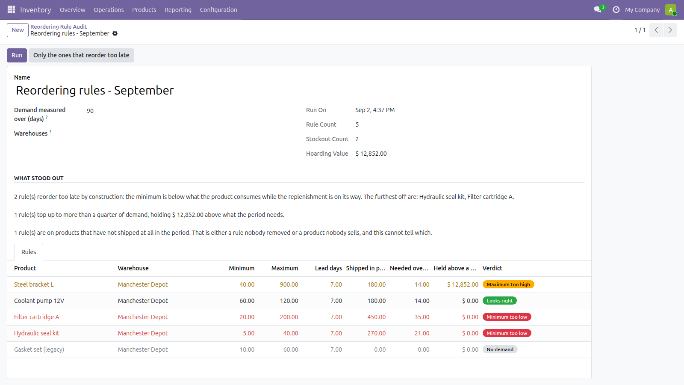Click the Looks right verdict badge

click(x=500, y=301)
